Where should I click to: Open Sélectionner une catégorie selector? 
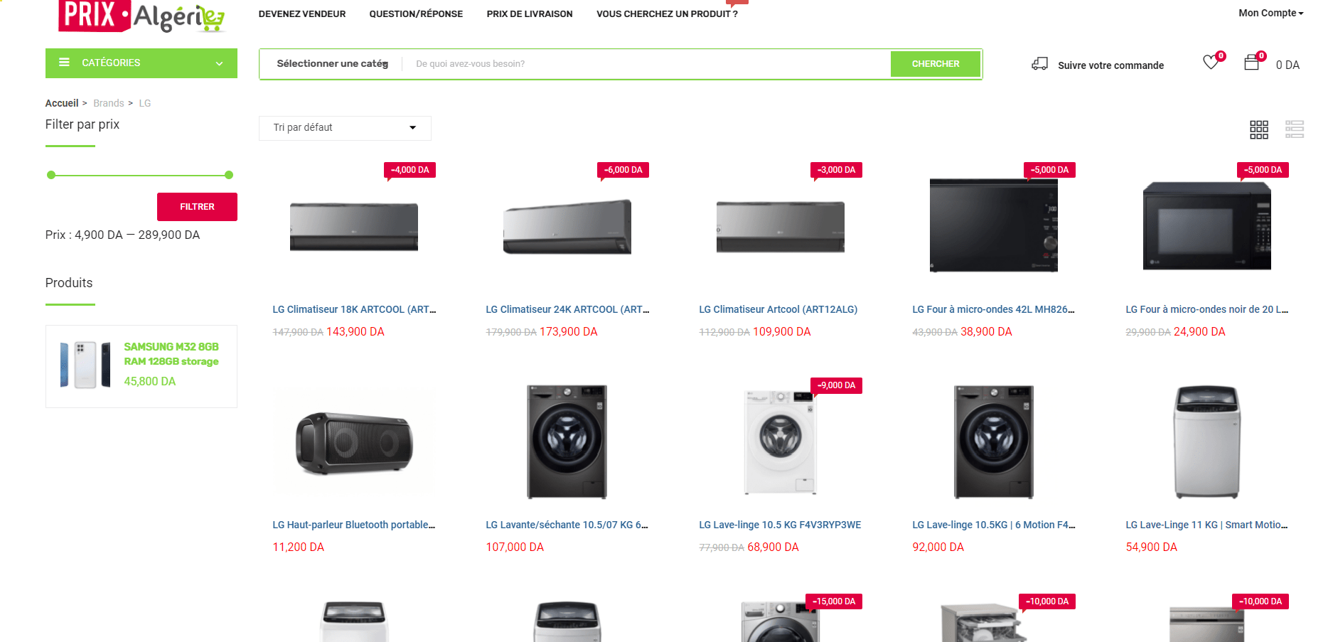pyautogui.click(x=332, y=64)
